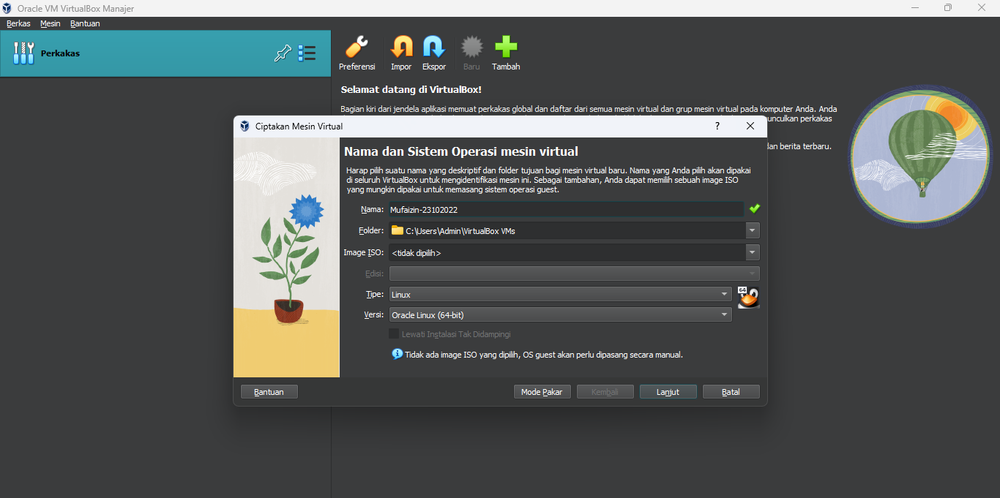
Task: Click the Impor appliance icon
Action: click(x=401, y=48)
